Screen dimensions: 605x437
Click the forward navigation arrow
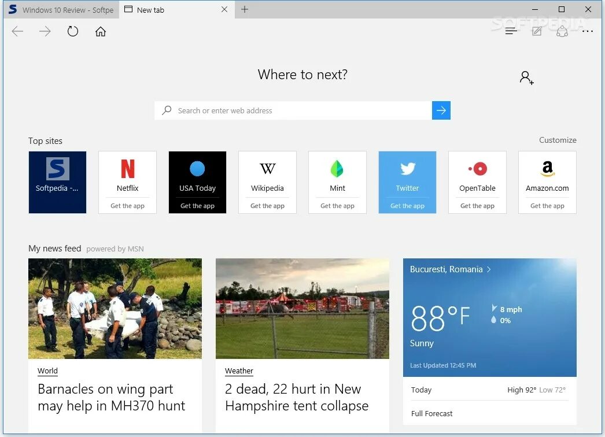click(x=45, y=31)
